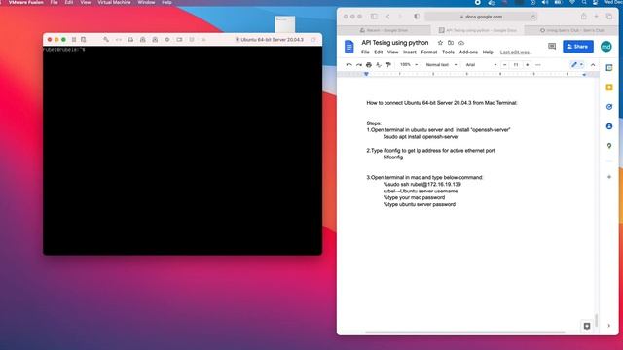Collapse the Docs menus with chevron
This screenshot has width=623, height=350.
593,65
